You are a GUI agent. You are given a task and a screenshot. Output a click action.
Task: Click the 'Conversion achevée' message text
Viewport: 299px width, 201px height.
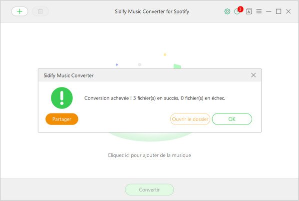tap(155, 98)
